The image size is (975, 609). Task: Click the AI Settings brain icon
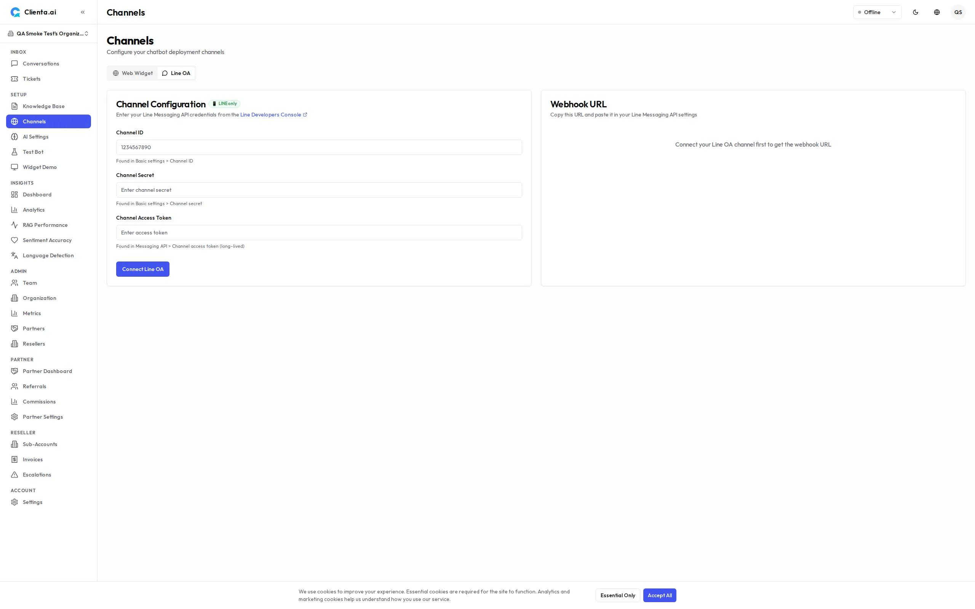pyautogui.click(x=14, y=137)
